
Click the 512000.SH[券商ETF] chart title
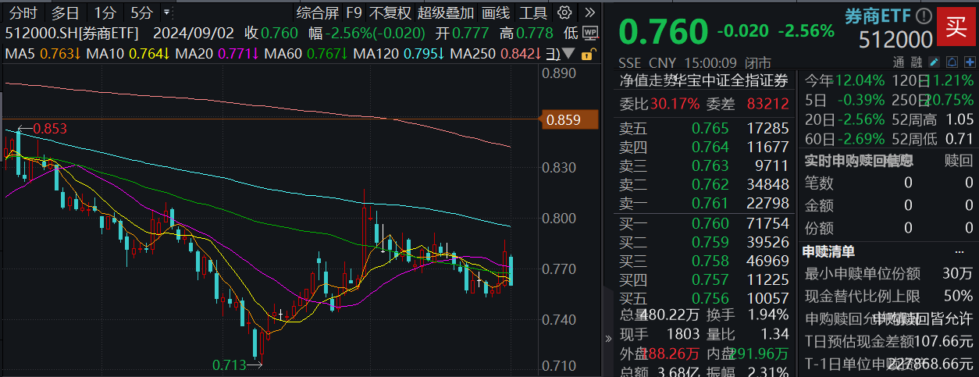[x=73, y=33]
